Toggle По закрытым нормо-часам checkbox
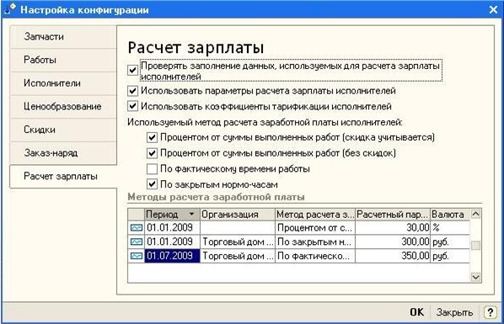 152,184
